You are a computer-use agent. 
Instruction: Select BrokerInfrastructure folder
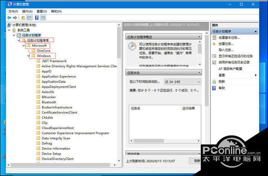[57, 107]
